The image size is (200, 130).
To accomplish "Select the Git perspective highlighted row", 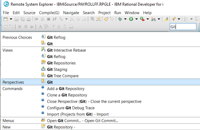I will 101,82.
